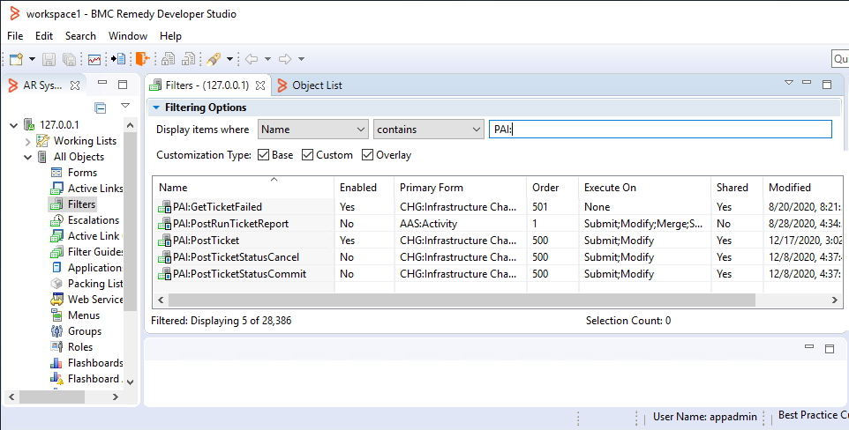Image resolution: width=849 pixels, height=430 pixels.
Task: Sort by Primary Form column header
Action: pyautogui.click(x=460, y=188)
